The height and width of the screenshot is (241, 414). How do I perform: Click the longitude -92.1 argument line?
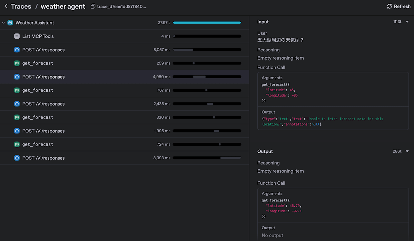(284, 211)
